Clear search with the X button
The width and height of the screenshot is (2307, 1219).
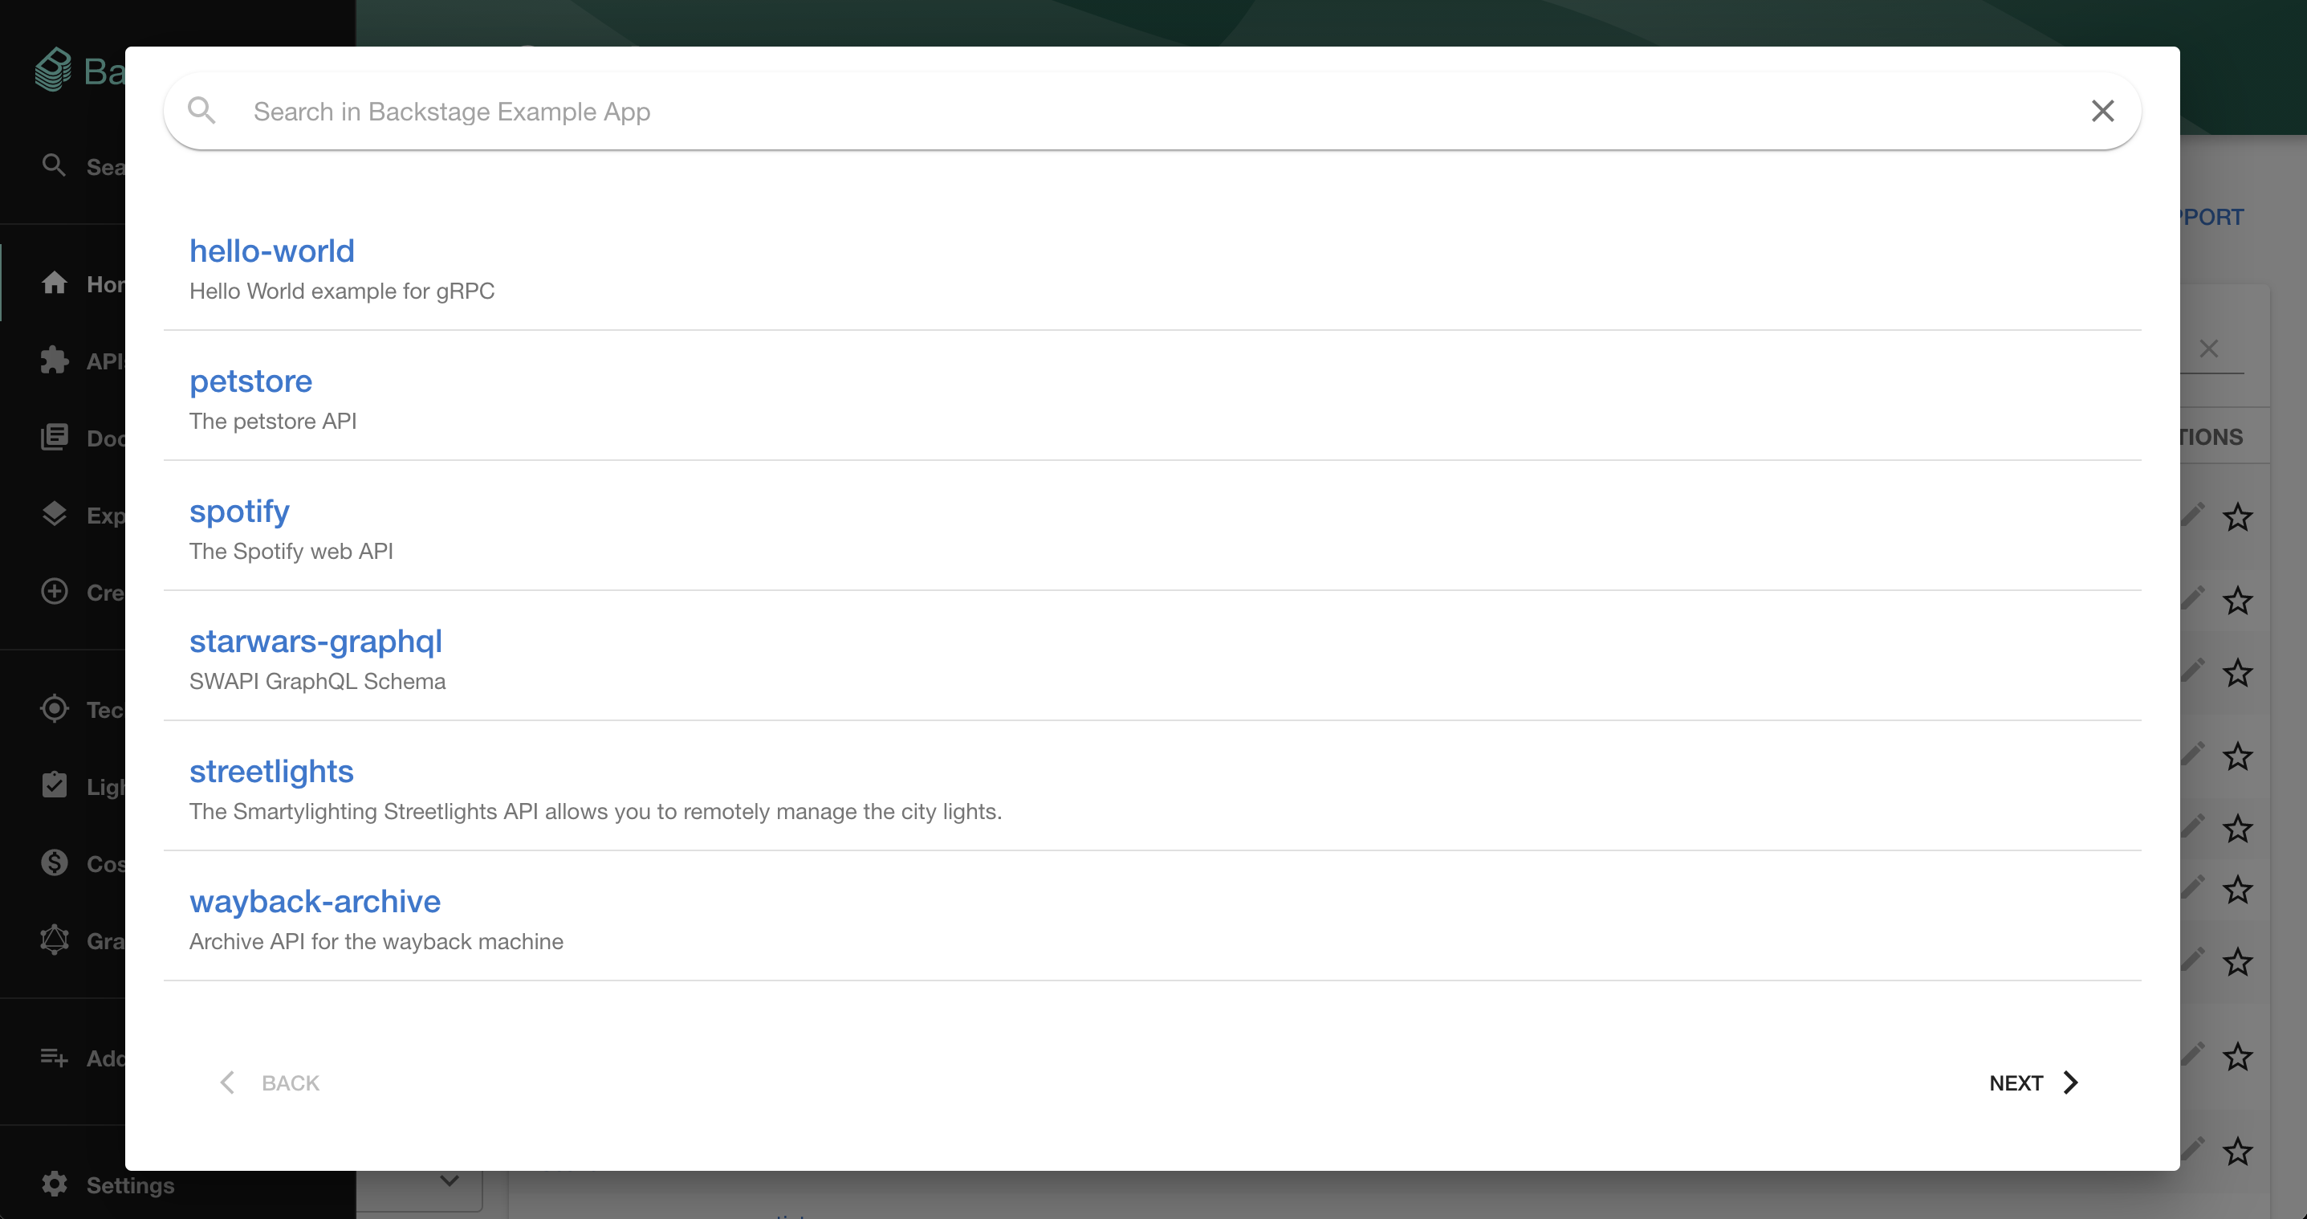click(x=2102, y=111)
